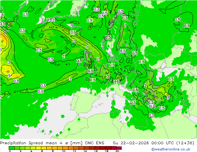197x152 pixels.
Task: Click the 'Su 22-02-2026' date text
Action: point(131,143)
